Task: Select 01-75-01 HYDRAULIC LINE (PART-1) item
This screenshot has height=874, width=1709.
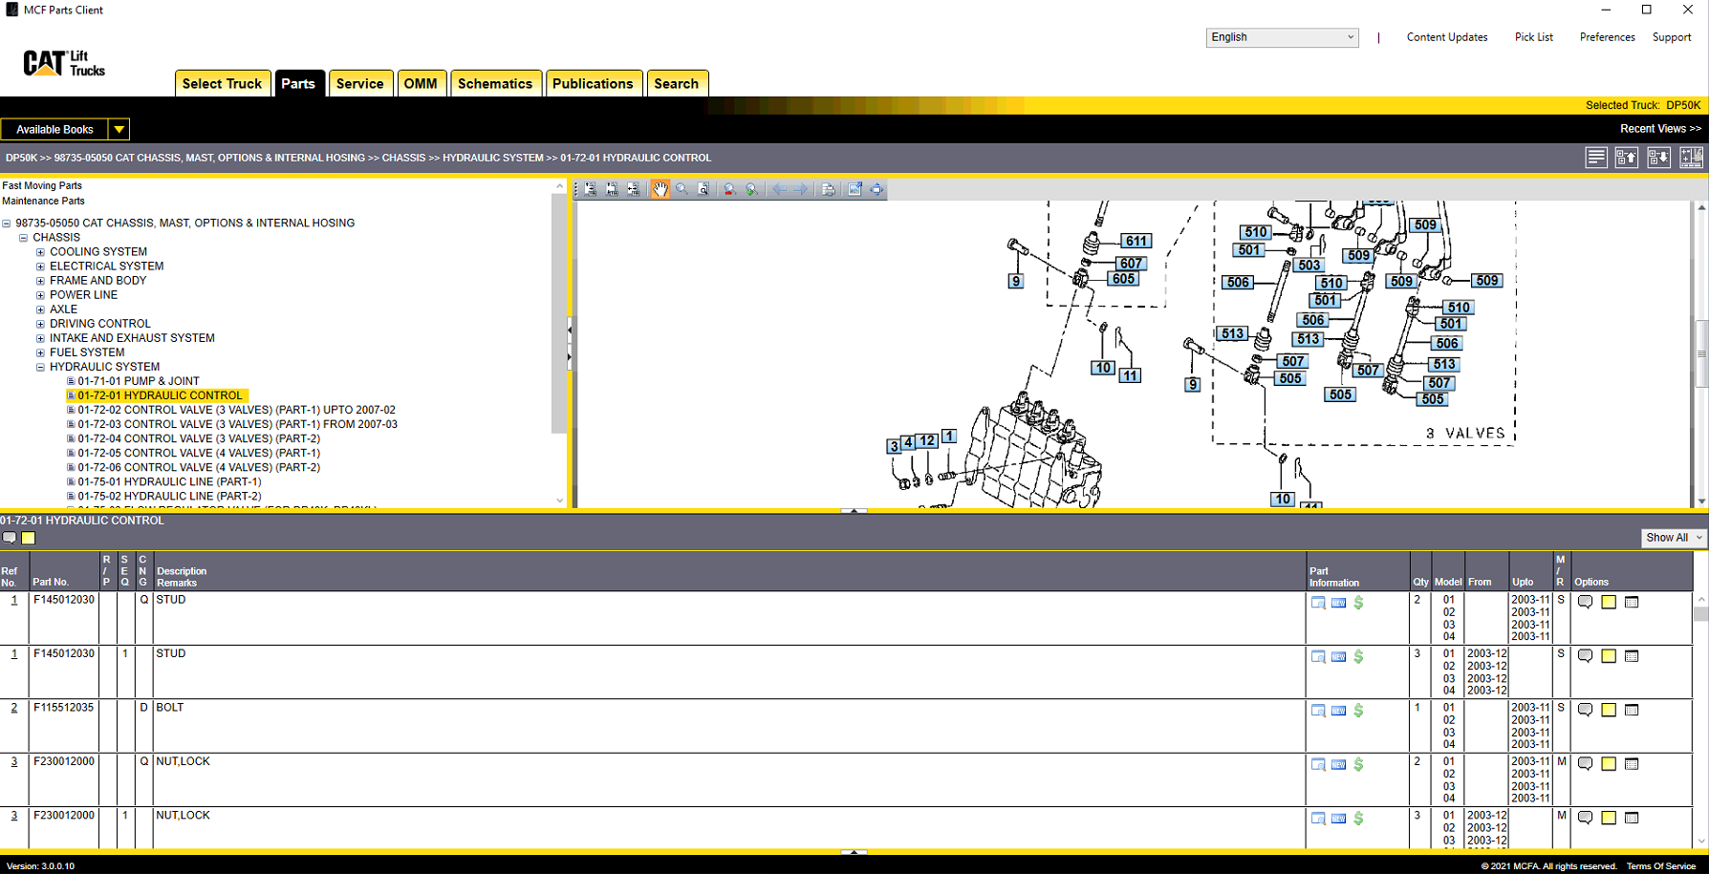Action: [x=169, y=481]
